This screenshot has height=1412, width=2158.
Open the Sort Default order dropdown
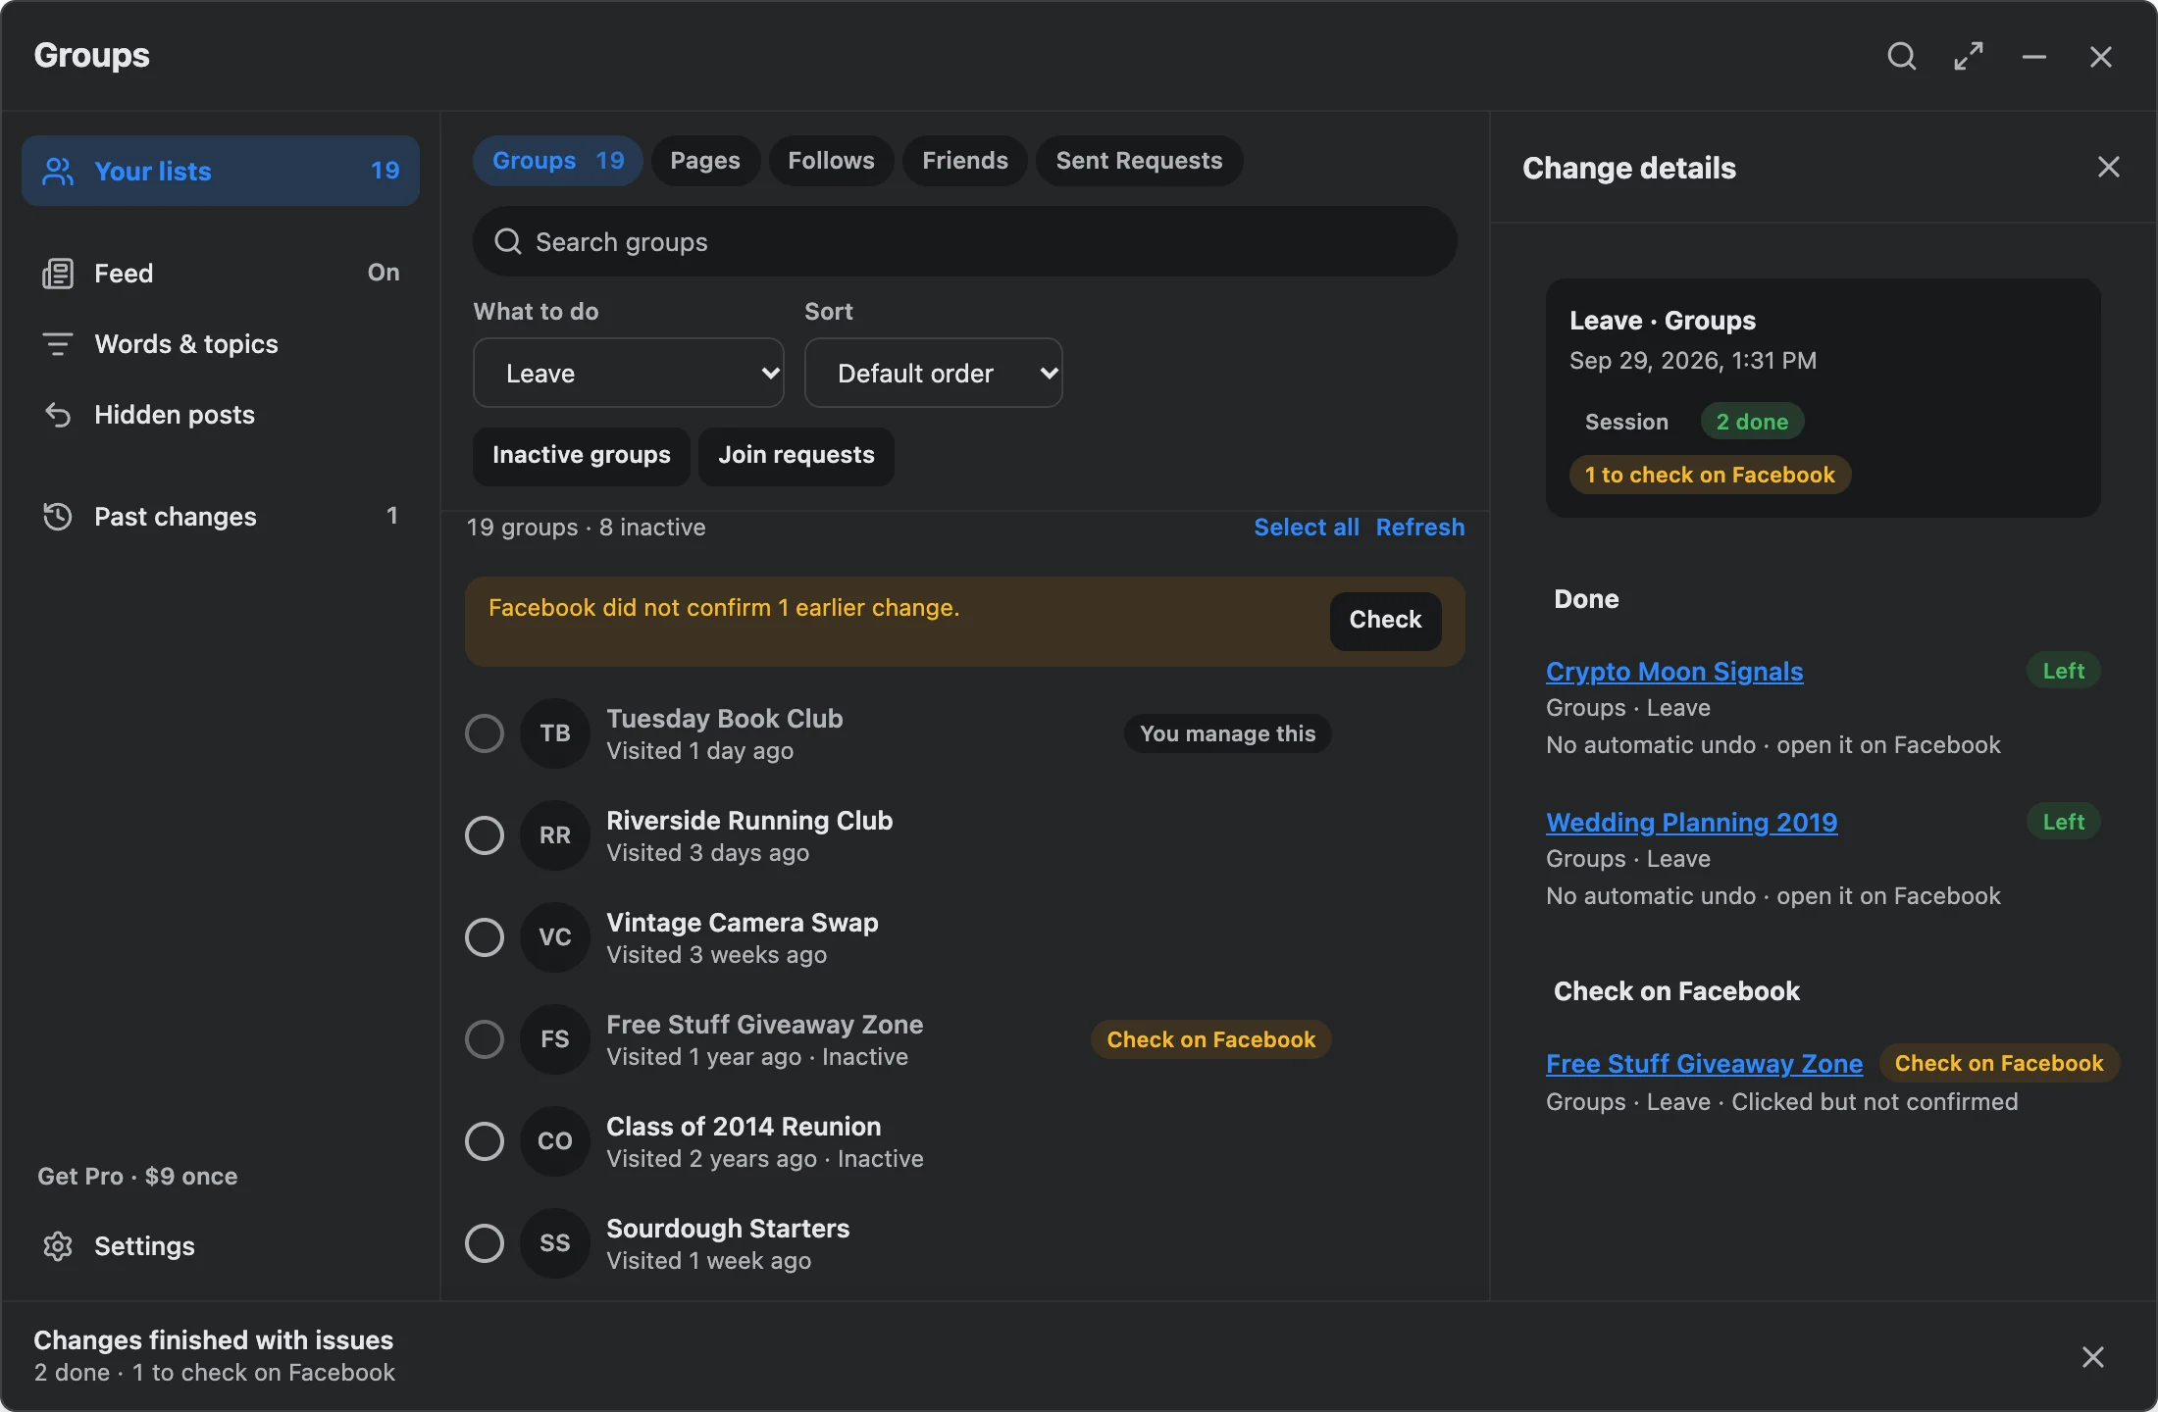click(x=934, y=373)
